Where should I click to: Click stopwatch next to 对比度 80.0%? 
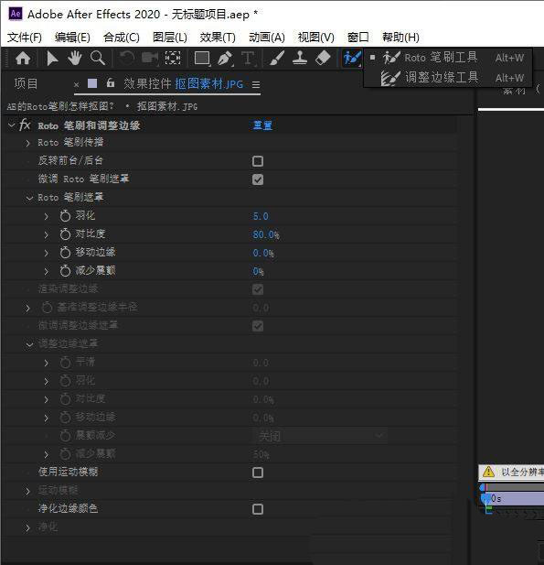point(65,234)
